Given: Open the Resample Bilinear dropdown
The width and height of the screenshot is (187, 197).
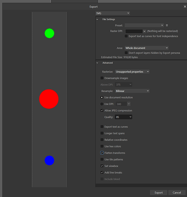Looking at the screenshot, I should [x=132, y=91].
